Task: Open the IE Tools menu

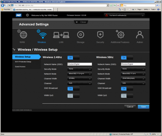Action: (x=154, y=9)
